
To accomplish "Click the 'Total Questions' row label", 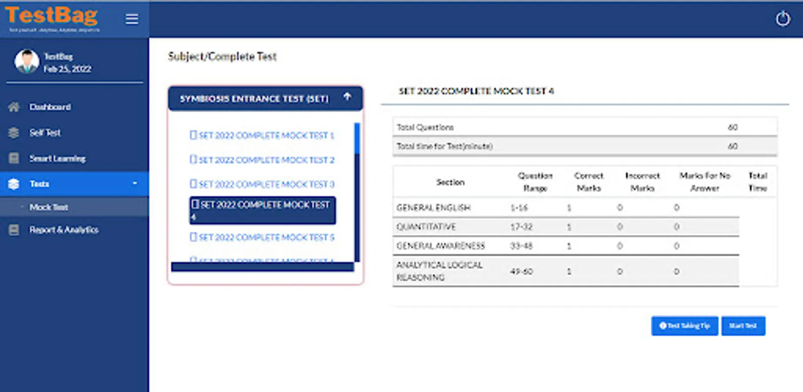I will pyautogui.click(x=425, y=127).
